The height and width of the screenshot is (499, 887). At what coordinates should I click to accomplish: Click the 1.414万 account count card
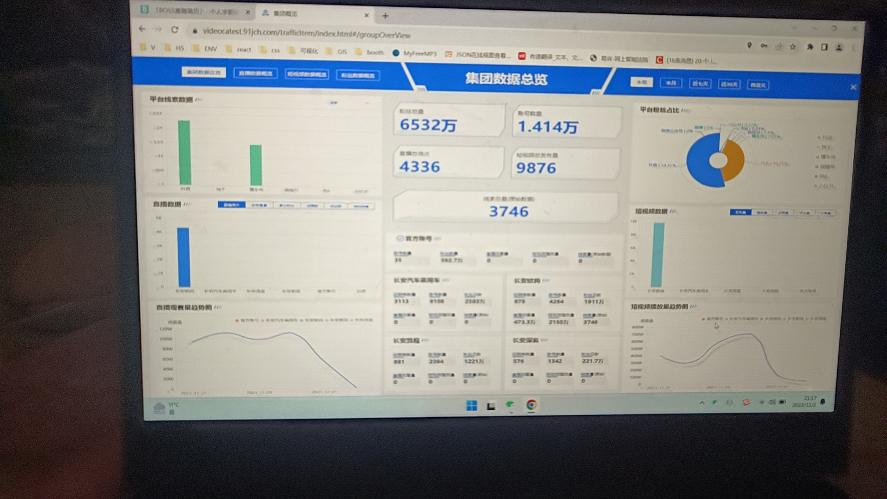pos(567,122)
